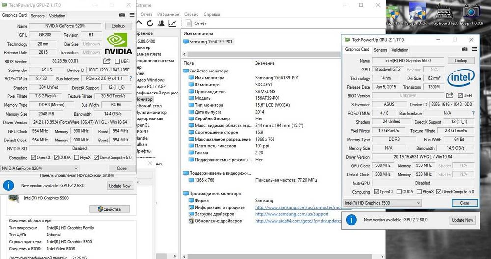
Task: Select Монитор item in AIDA64 tree
Action: tap(144, 99)
